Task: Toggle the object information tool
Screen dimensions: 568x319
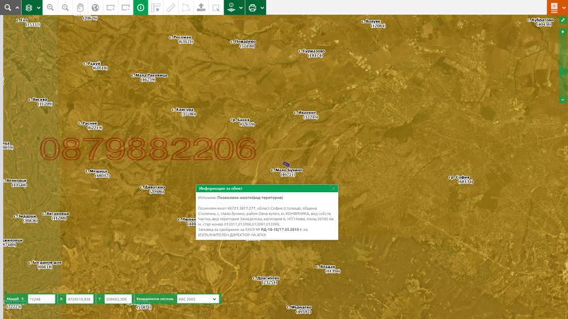Action: click(x=141, y=8)
